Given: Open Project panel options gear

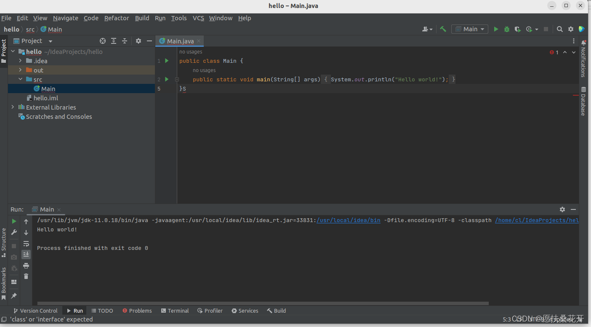Looking at the screenshot, I should pyautogui.click(x=138, y=41).
